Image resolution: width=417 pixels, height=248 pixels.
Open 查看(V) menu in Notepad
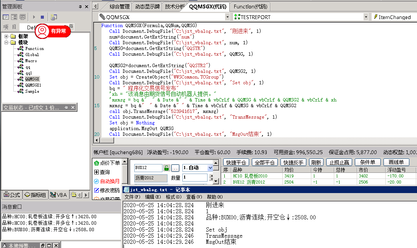pos(194,197)
